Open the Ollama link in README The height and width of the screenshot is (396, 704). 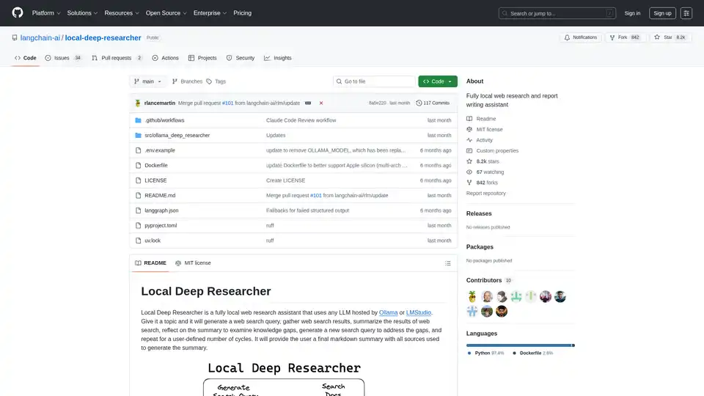(388, 312)
